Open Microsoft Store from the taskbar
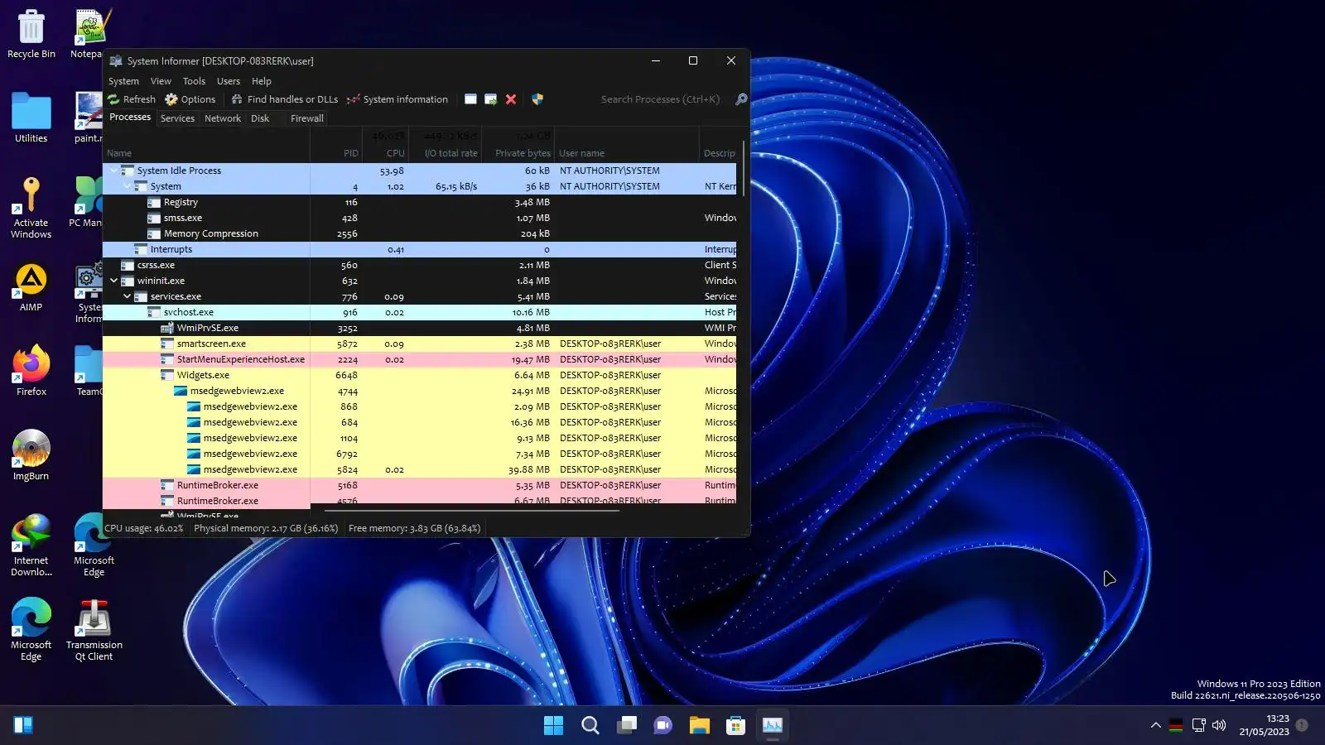 pyautogui.click(x=736, y=726)
